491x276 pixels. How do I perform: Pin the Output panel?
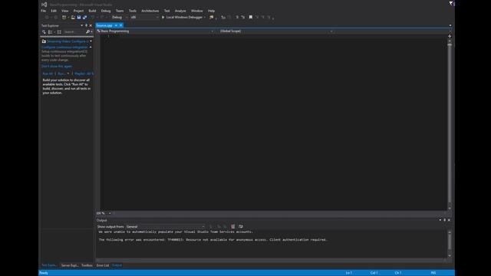444,220
